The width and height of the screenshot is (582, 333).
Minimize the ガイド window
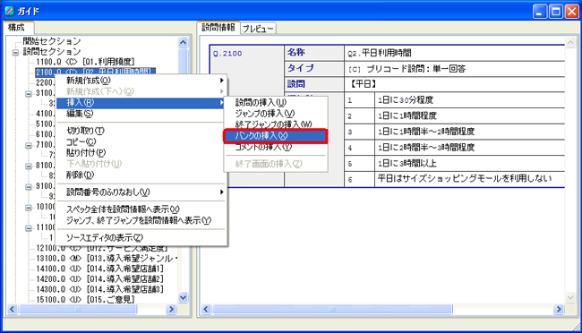click(x=540, y=12)
